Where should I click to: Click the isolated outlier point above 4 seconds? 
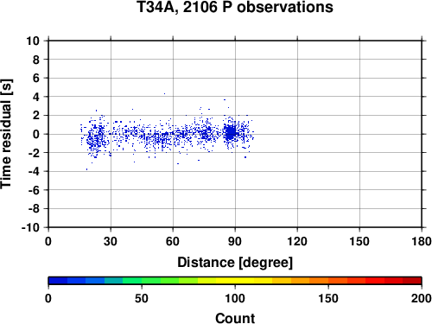(164, 93)
